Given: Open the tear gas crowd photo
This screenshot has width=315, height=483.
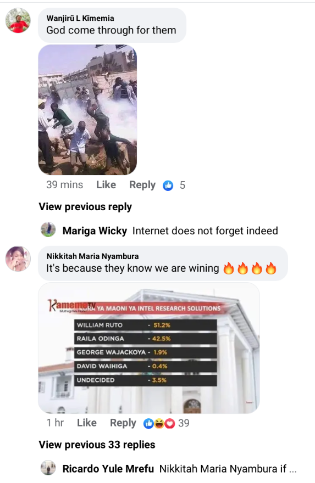Looking at the screenshot, I should pyautogui.click(x=87, y=110).
